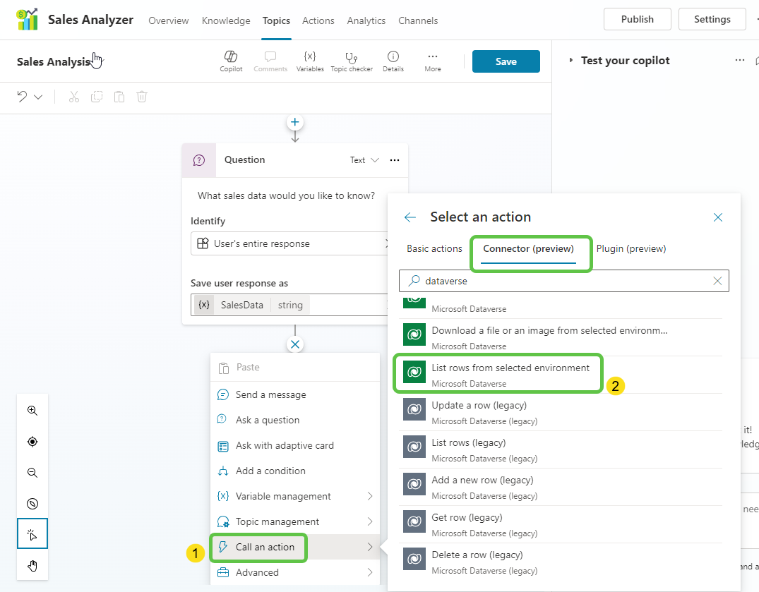Expand the Variable management submenu

tap(295, 496)
